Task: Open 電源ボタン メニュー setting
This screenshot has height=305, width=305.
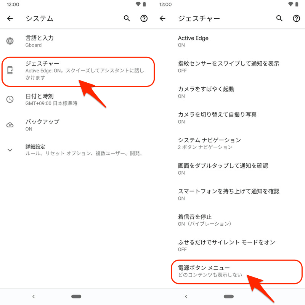Action: 236,271
